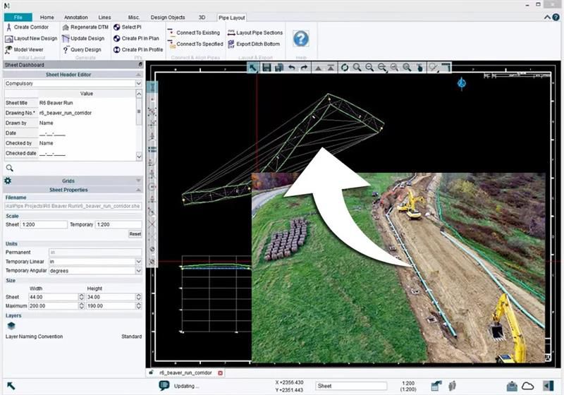Viewport: 564px width, 395px height.
Task: Open Help with the question mark icon
Action: (301, 38)
